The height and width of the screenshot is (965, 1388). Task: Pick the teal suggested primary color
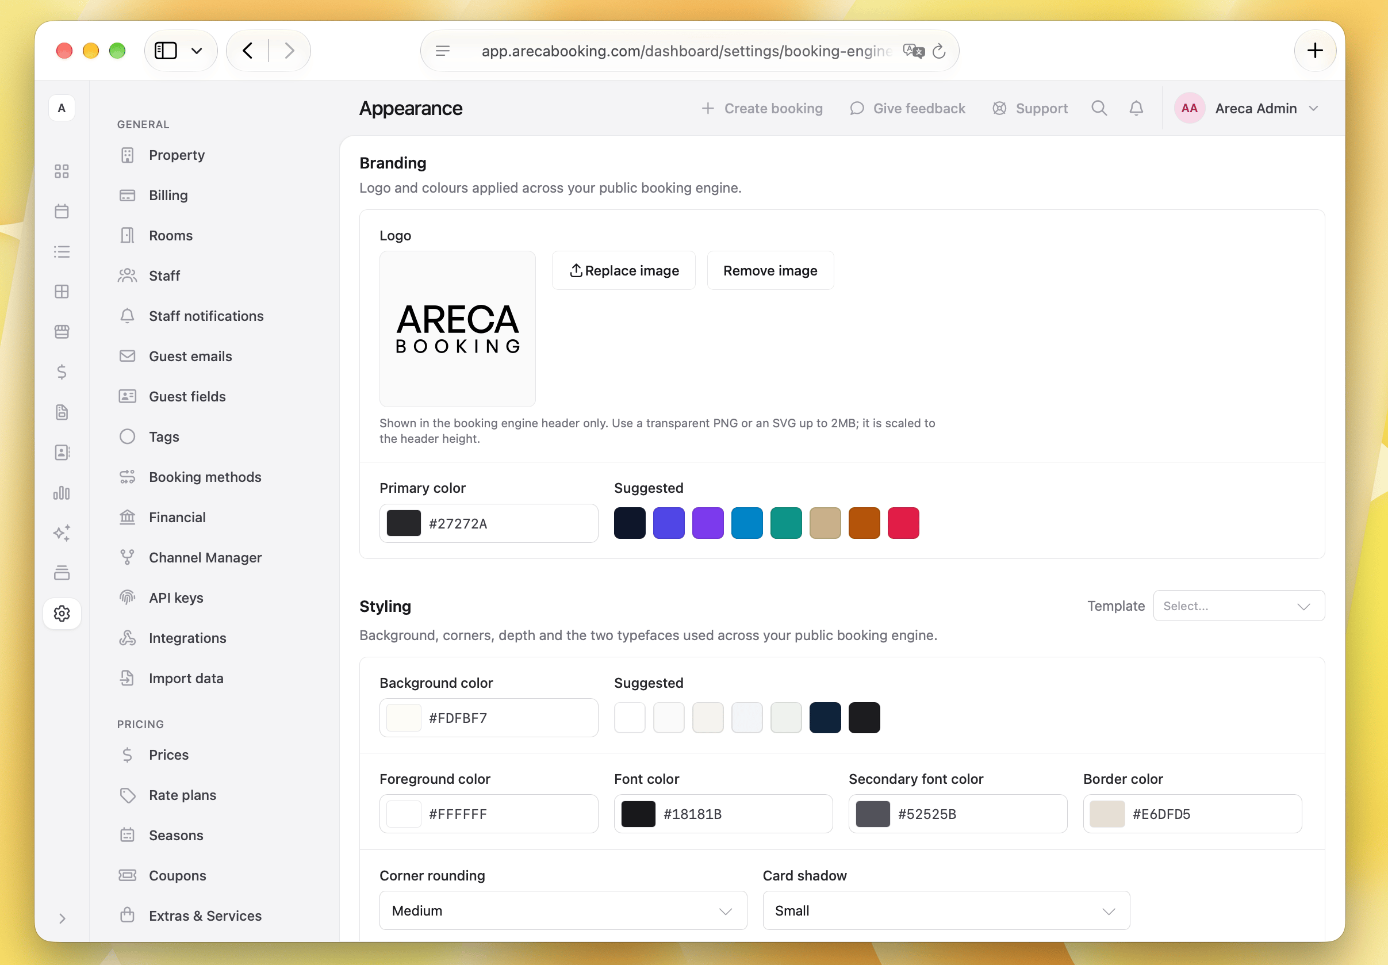tap(786, 523)
